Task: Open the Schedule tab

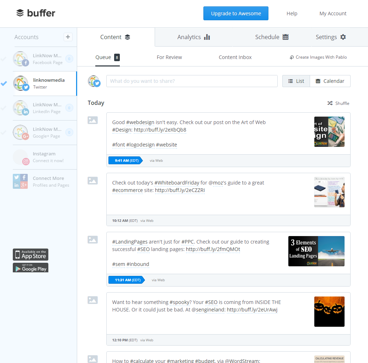Action: [x=272, y=37]
